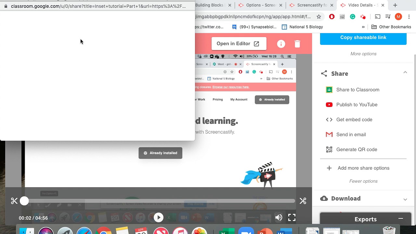416x234 pixels.
Task: Minimize the Exports panel
Action: click(401, 219)
